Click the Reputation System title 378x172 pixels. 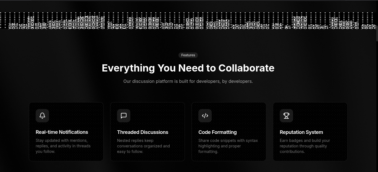301,132
